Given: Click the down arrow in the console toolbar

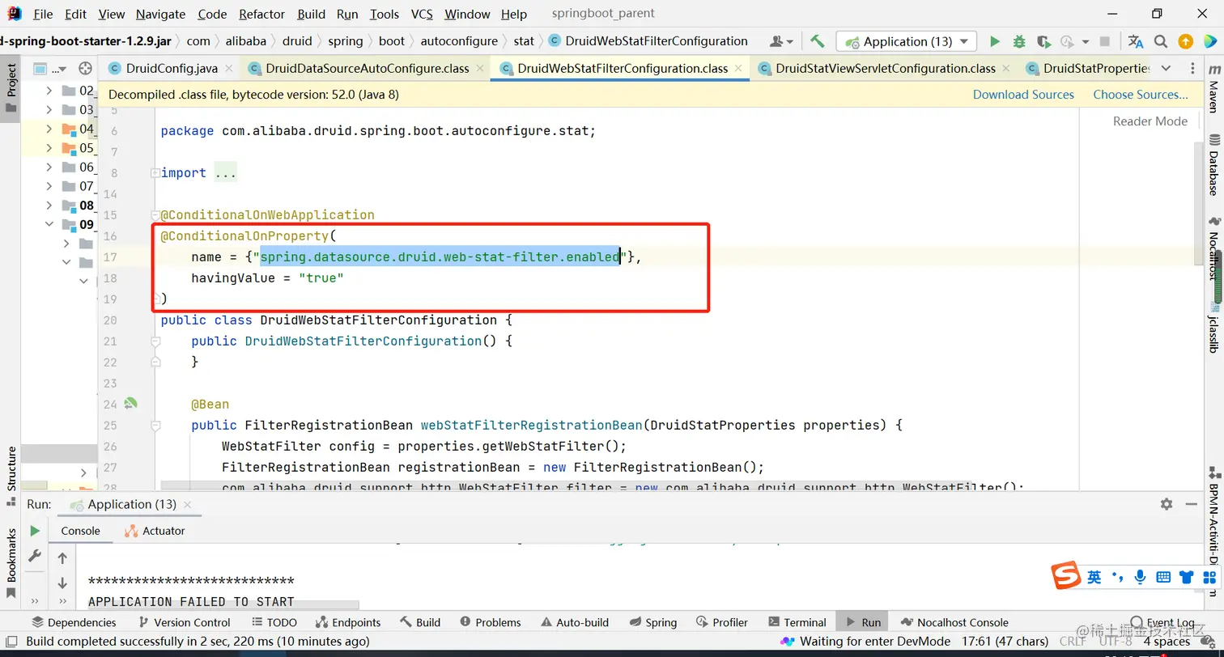Looking at the screenshot, I should point(62,583).
